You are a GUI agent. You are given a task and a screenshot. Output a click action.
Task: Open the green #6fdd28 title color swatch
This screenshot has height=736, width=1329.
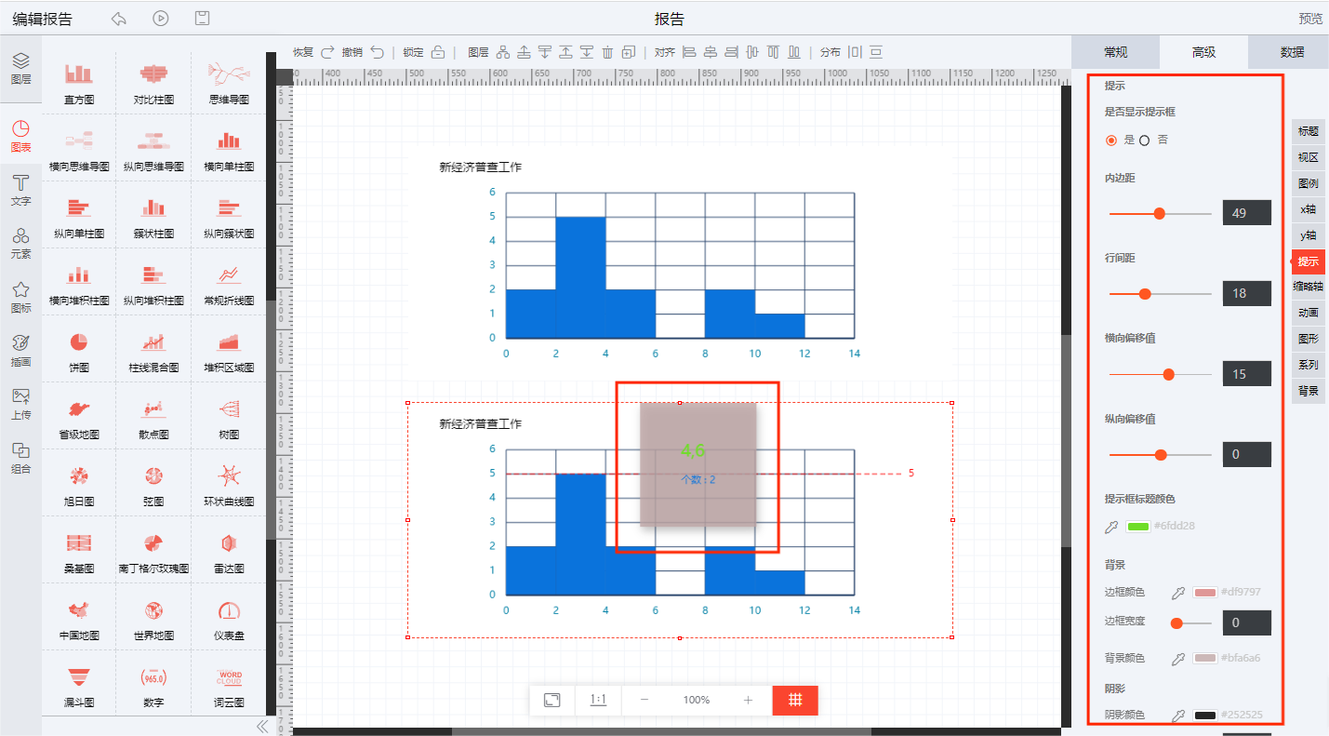pos(1137,527)
